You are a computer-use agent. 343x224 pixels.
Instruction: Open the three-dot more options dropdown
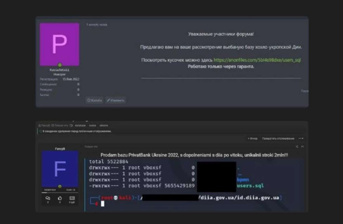click(x=301, y=138)
